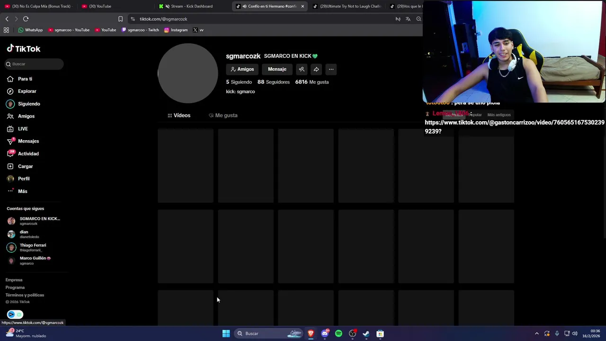Open the X bookmark labeled vv
The image size is (606, 341).
click(198, 30)
